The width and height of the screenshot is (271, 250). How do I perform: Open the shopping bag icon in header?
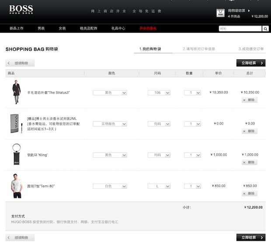(221, 13)
